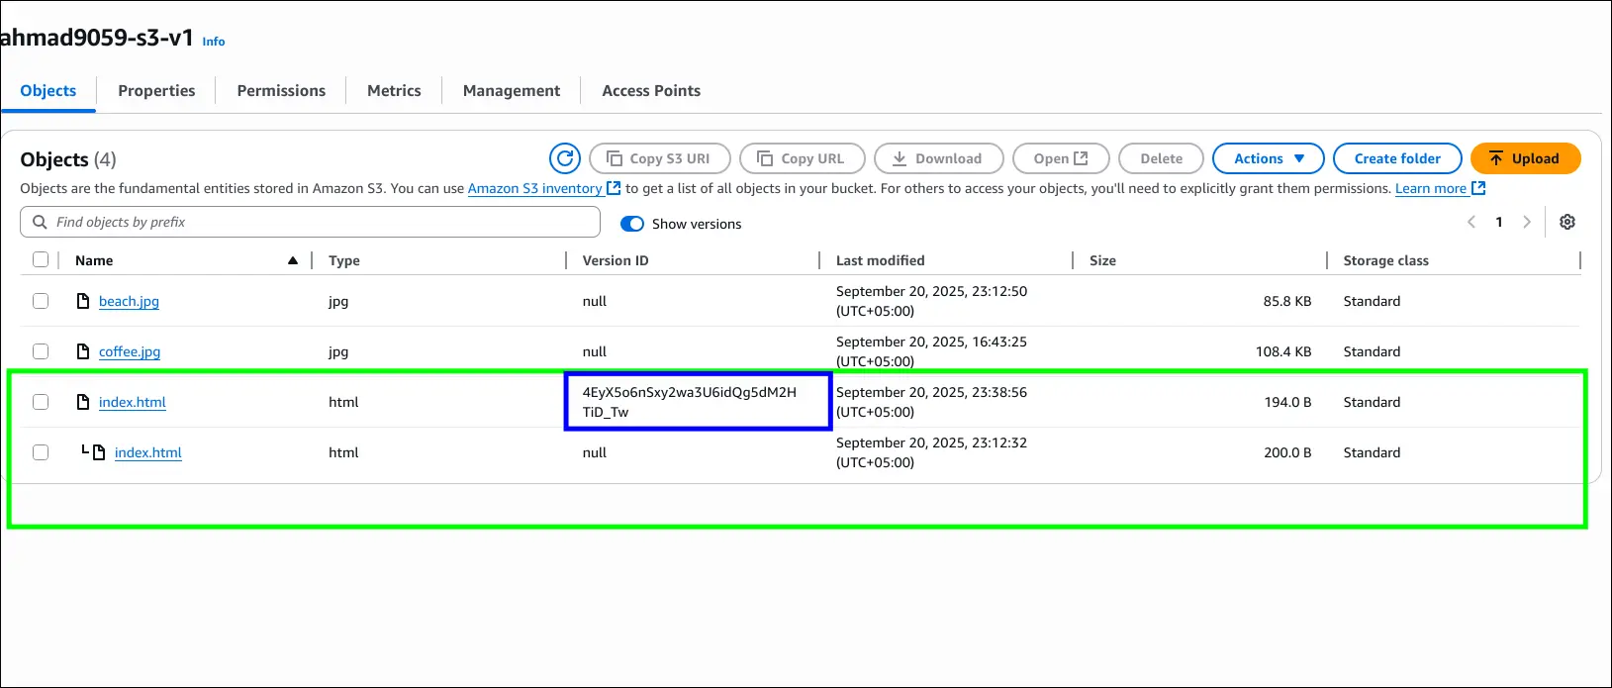The width and height of the screenshot is (1612, 688).
Task: Go to next page arrow
Action: pyautogui.click(x=1527, y=222)
